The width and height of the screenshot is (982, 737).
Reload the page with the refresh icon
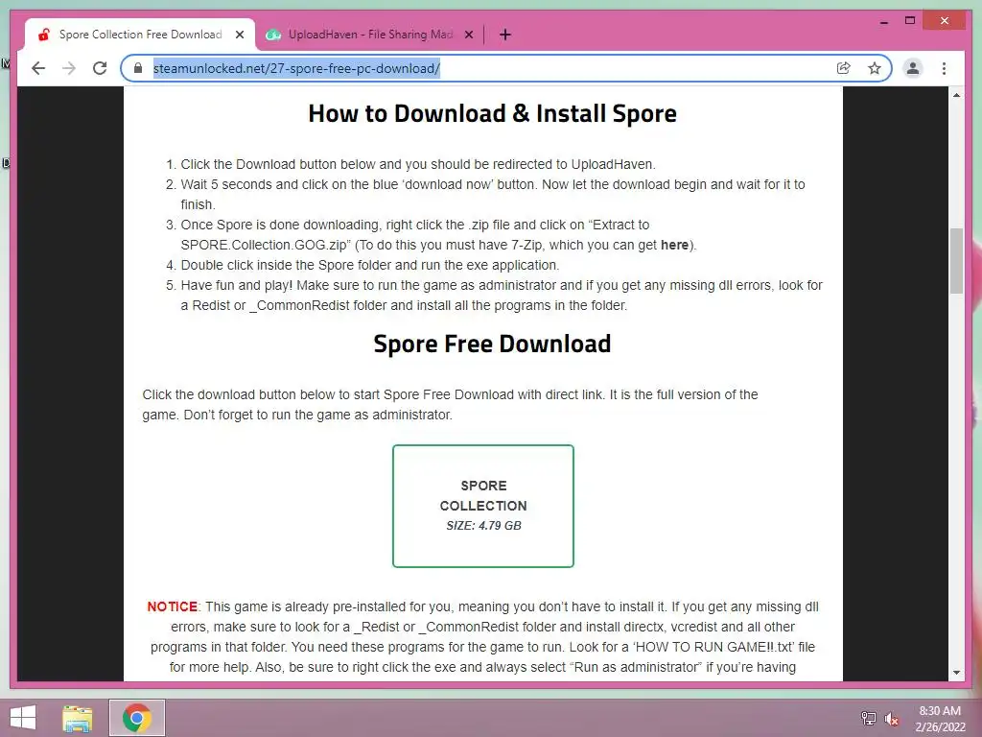[x=100, y=68]
